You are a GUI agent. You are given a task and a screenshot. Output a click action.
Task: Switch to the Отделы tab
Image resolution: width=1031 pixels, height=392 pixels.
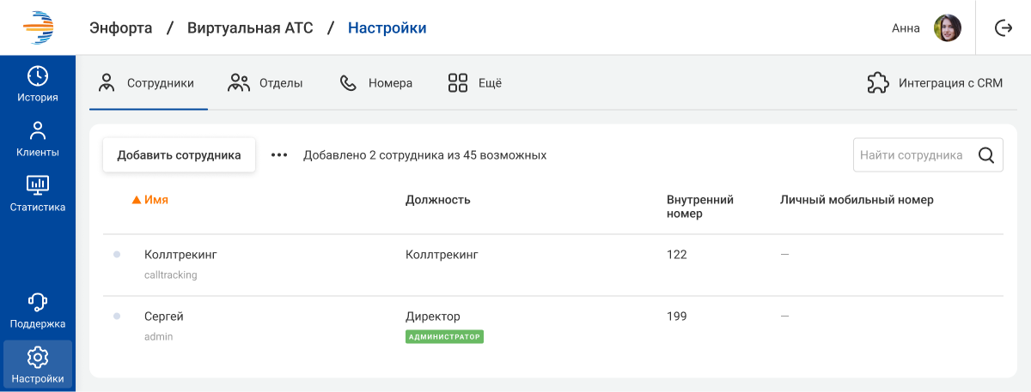click(265, 83)
